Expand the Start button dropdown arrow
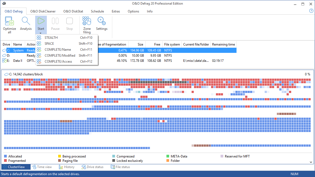Image resolution: width=315 pixels, height=177 pixels. [x=41, y=33]
